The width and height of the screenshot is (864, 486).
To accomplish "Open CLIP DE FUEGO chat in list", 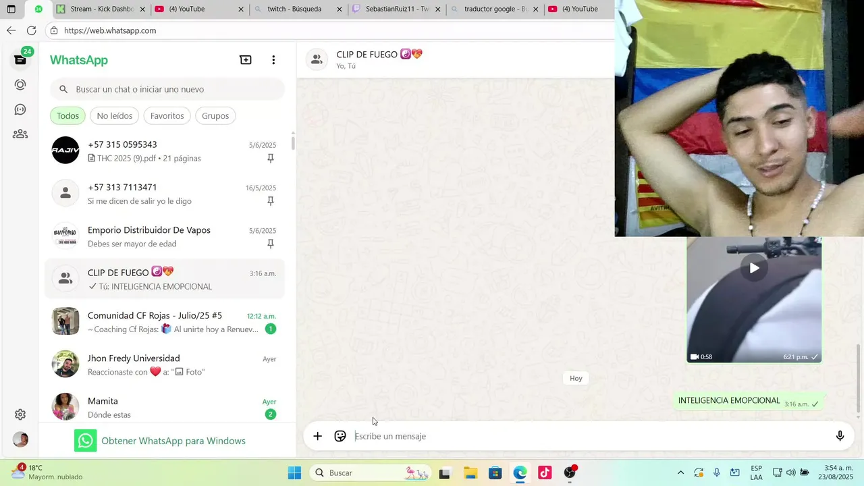I will coord(165,279).
